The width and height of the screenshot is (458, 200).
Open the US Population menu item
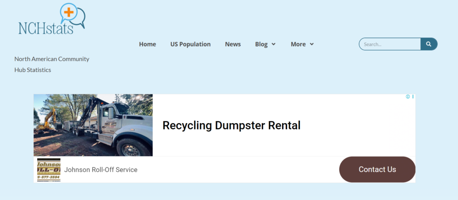coord(191,44)
